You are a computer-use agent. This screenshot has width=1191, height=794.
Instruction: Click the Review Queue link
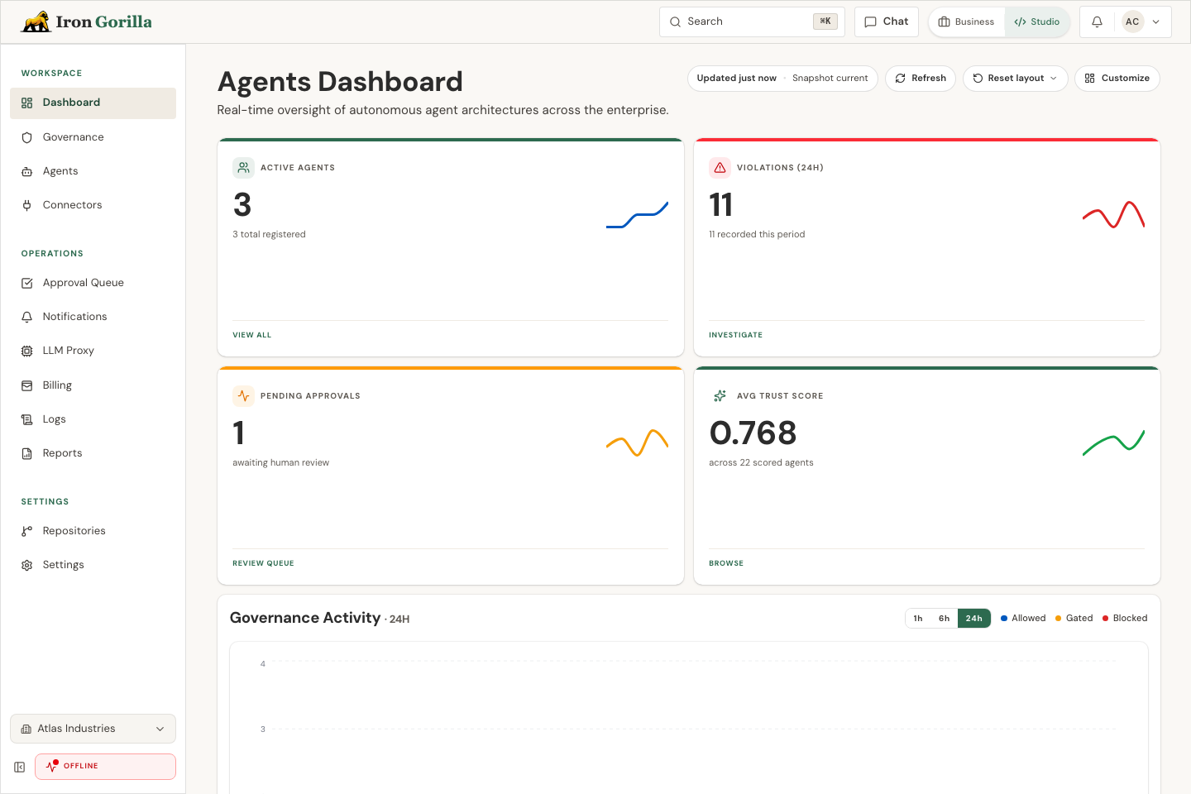click(x=263, y=563)
